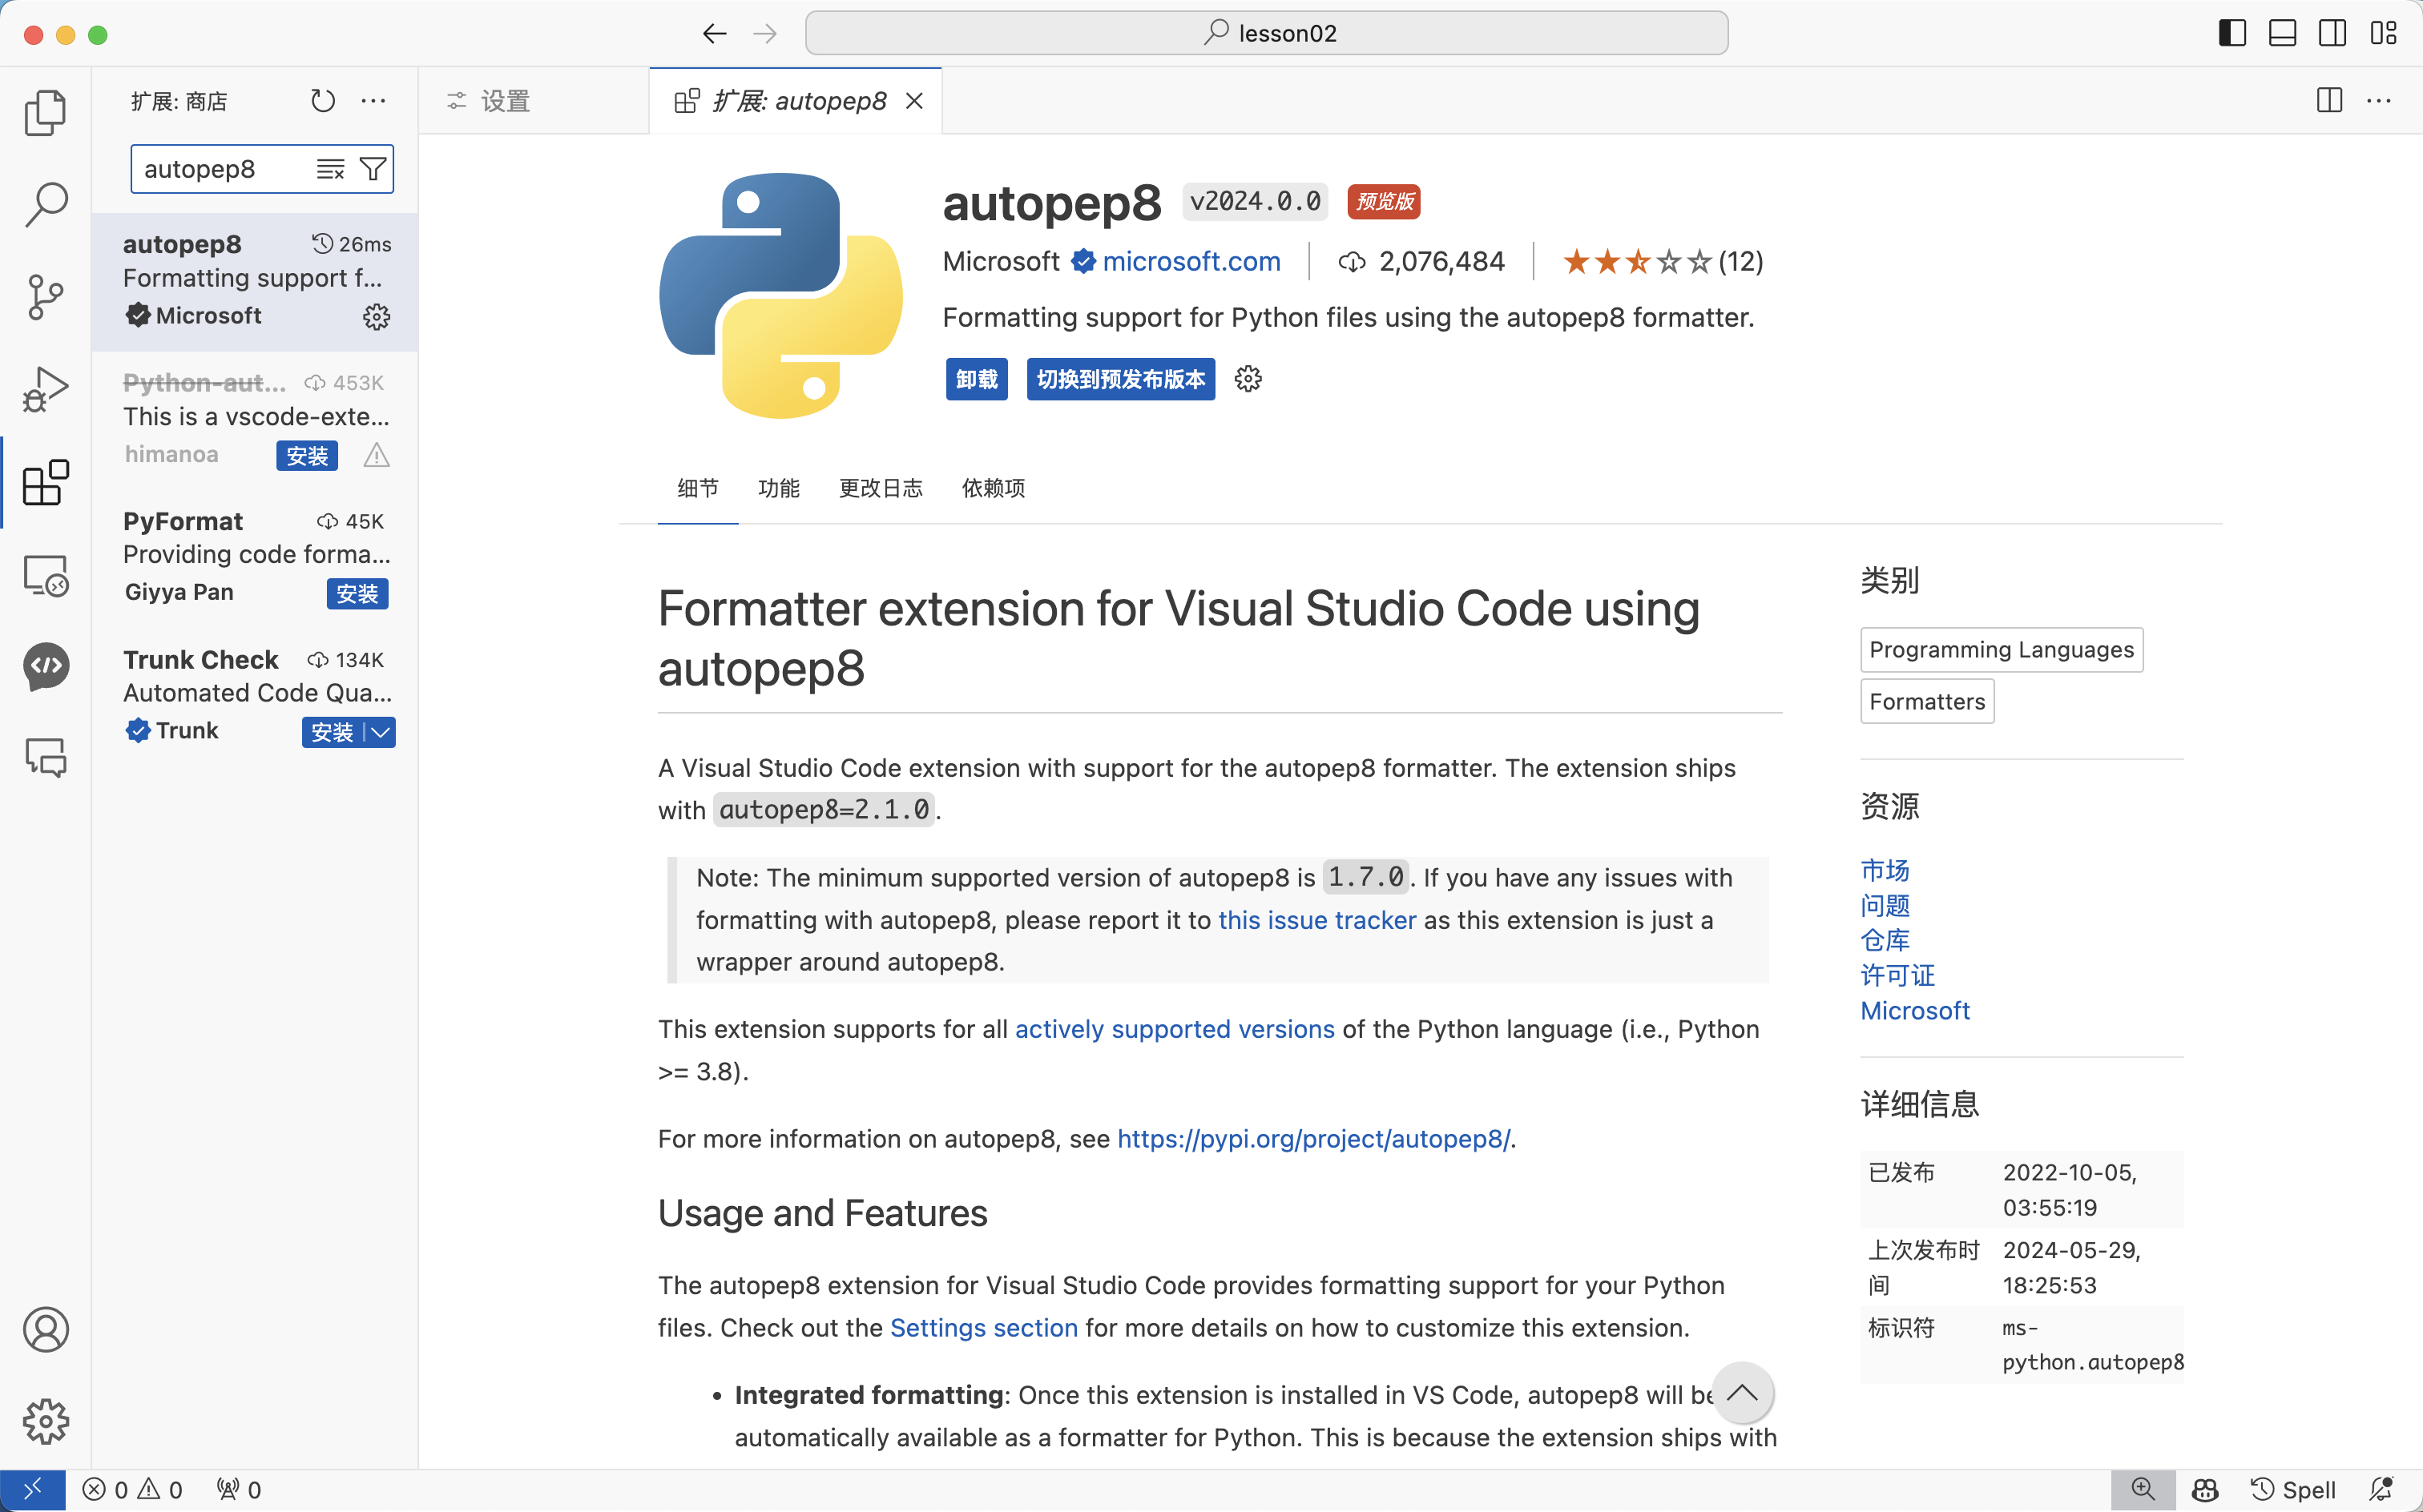Open the Explorer view in activity bar
This screenshot has height=1512, width=2423.
coord(45,112)
